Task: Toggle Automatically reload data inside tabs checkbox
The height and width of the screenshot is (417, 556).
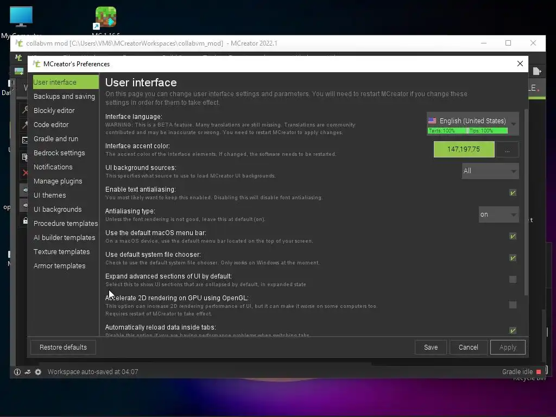Action: (513, 331)
